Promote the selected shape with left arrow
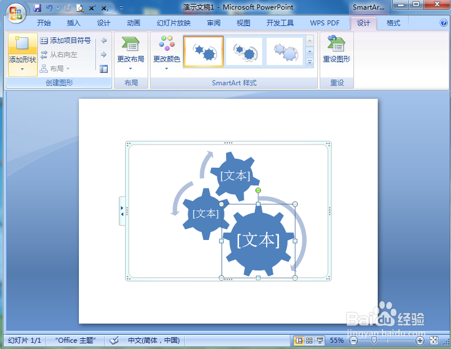The width and height of the screenshot is (451, 349). (x=104, y=41)
